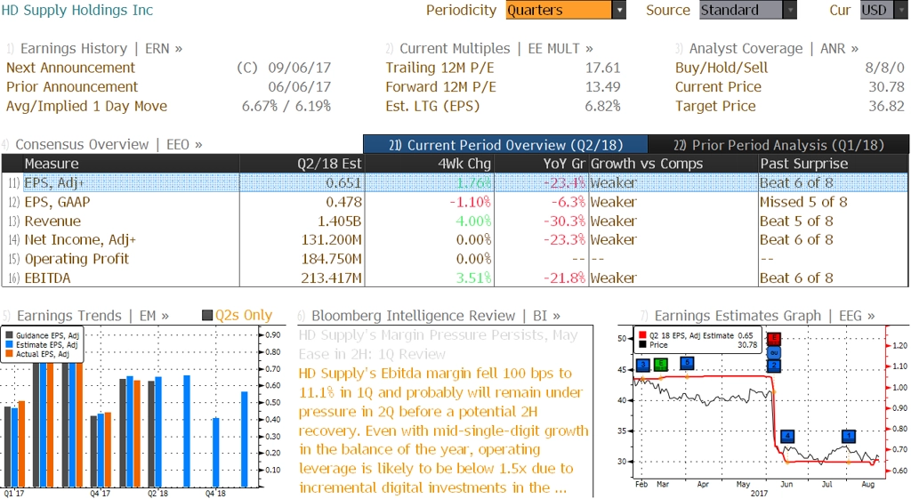Open Current Multiples EE MULT section link
The width and height of the screenshot is (911, 499).
(489, 48)
